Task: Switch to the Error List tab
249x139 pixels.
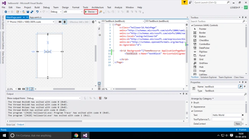Action: pos(11,125)
